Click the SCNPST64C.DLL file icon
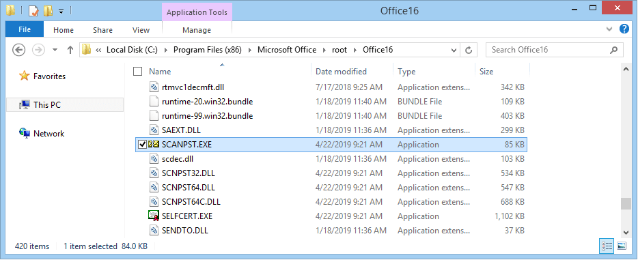Image resolution: width=638 pixels, height=260 pixels. 154,201
